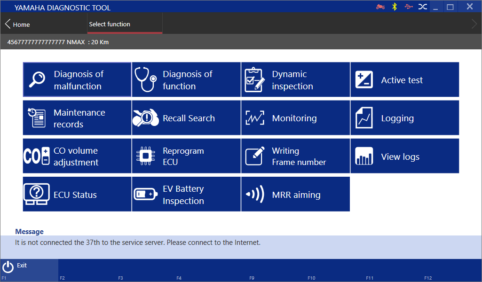Check ECU Status
482x282 pixels.
coord(77,194)
